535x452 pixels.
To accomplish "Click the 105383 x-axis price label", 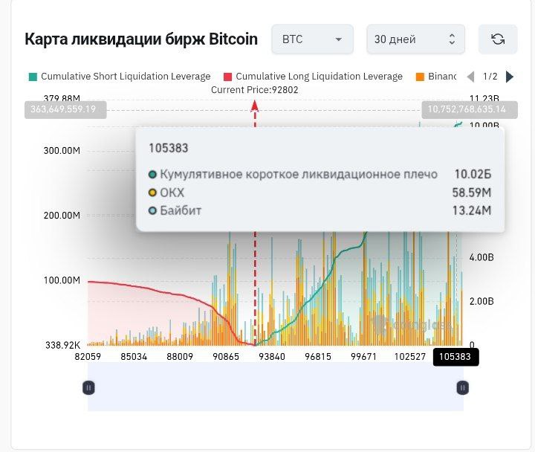I will (455, 357).
